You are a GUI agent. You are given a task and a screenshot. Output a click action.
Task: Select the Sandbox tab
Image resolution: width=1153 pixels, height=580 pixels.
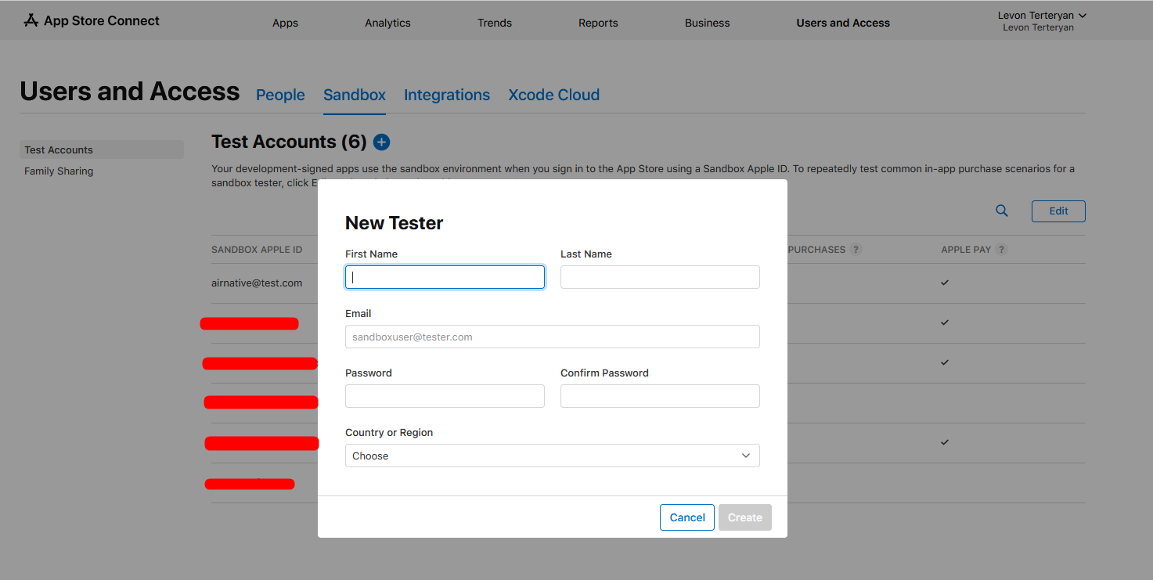pos(355,95)
